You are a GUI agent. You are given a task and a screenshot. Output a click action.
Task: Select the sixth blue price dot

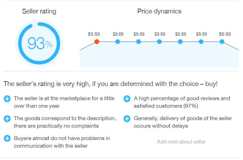click(x=201, y=42)
